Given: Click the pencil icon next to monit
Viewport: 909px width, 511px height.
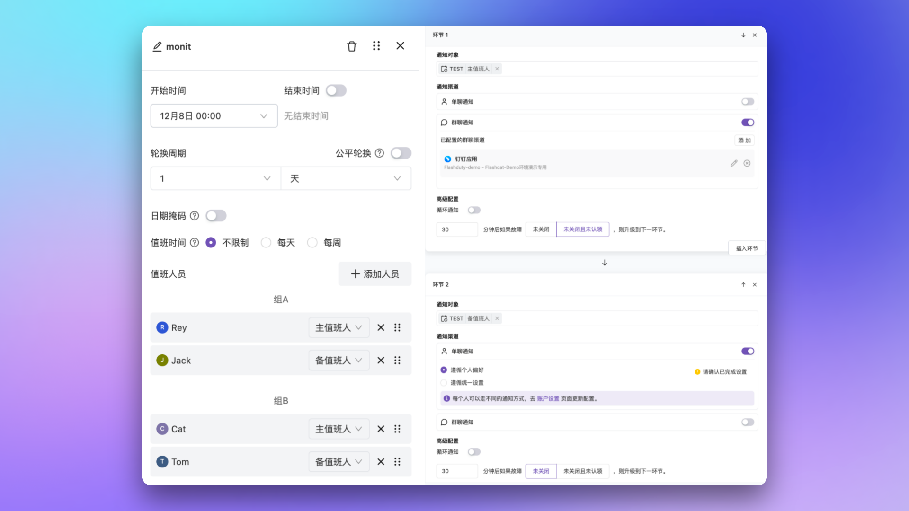Looking at the screenshot, I should point(157,46).
